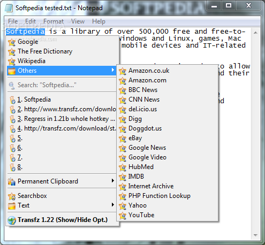The height and width of the screenshot is (245, 265).
Task: Click the icon beside Digg
Action: [x=123, y=119]
